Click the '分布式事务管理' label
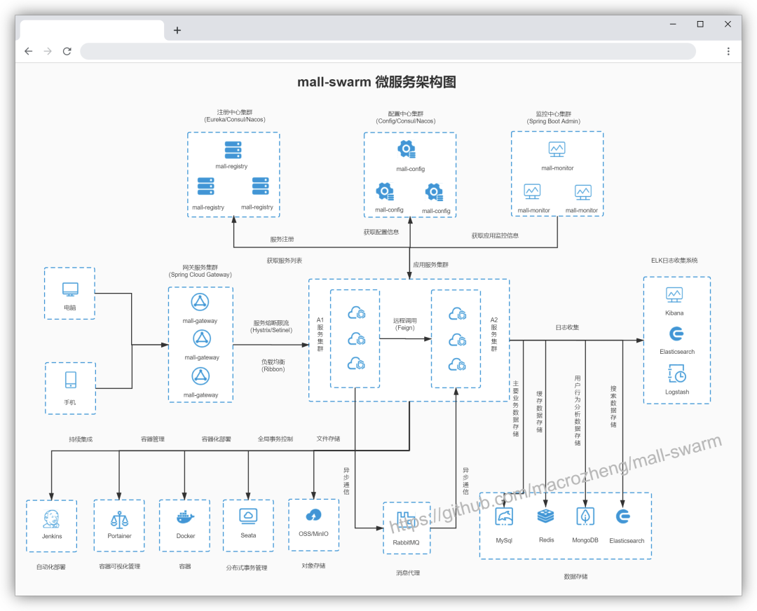 247,568
